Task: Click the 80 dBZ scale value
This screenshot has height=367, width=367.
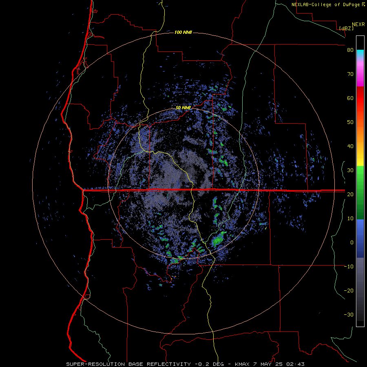Action: [350, 50]
